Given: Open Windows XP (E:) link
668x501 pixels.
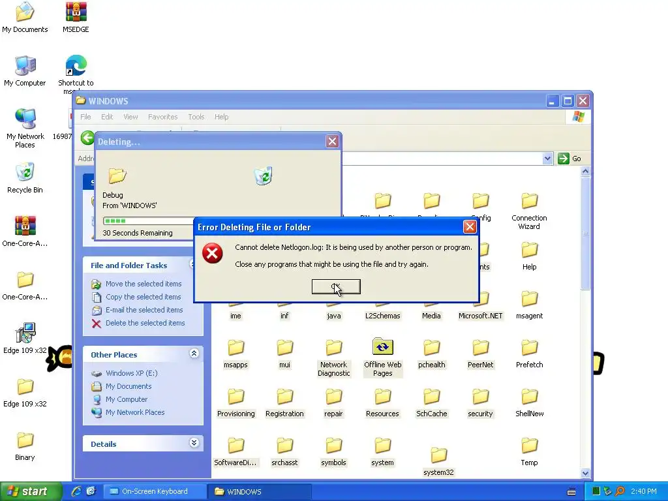Looking at the screenshot, I should pos(132,373).
